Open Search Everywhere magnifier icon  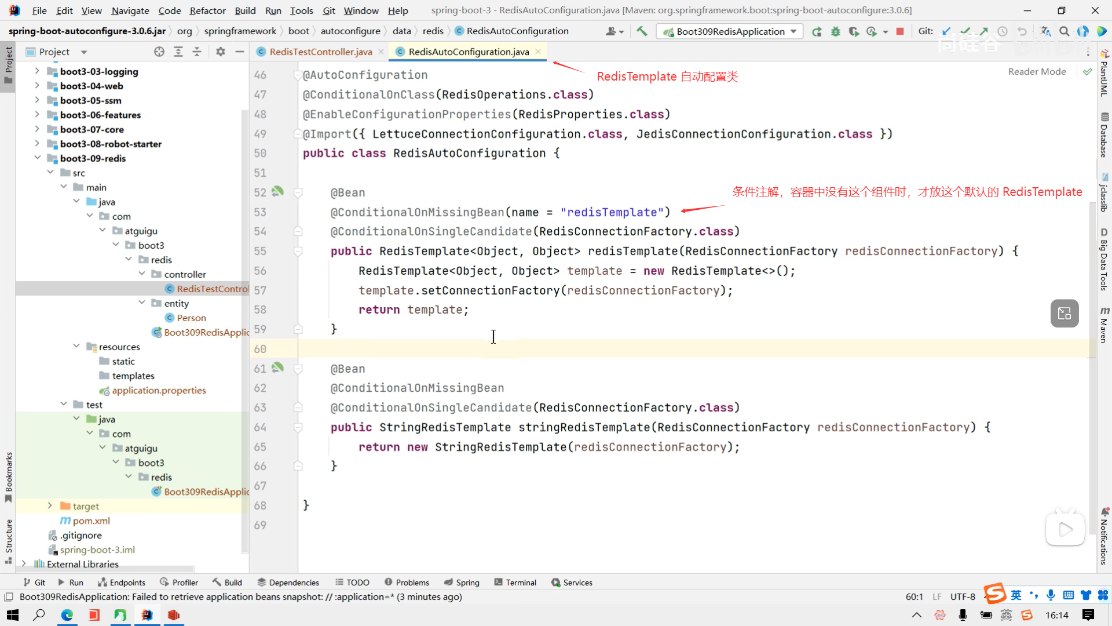coord(1064,31)
